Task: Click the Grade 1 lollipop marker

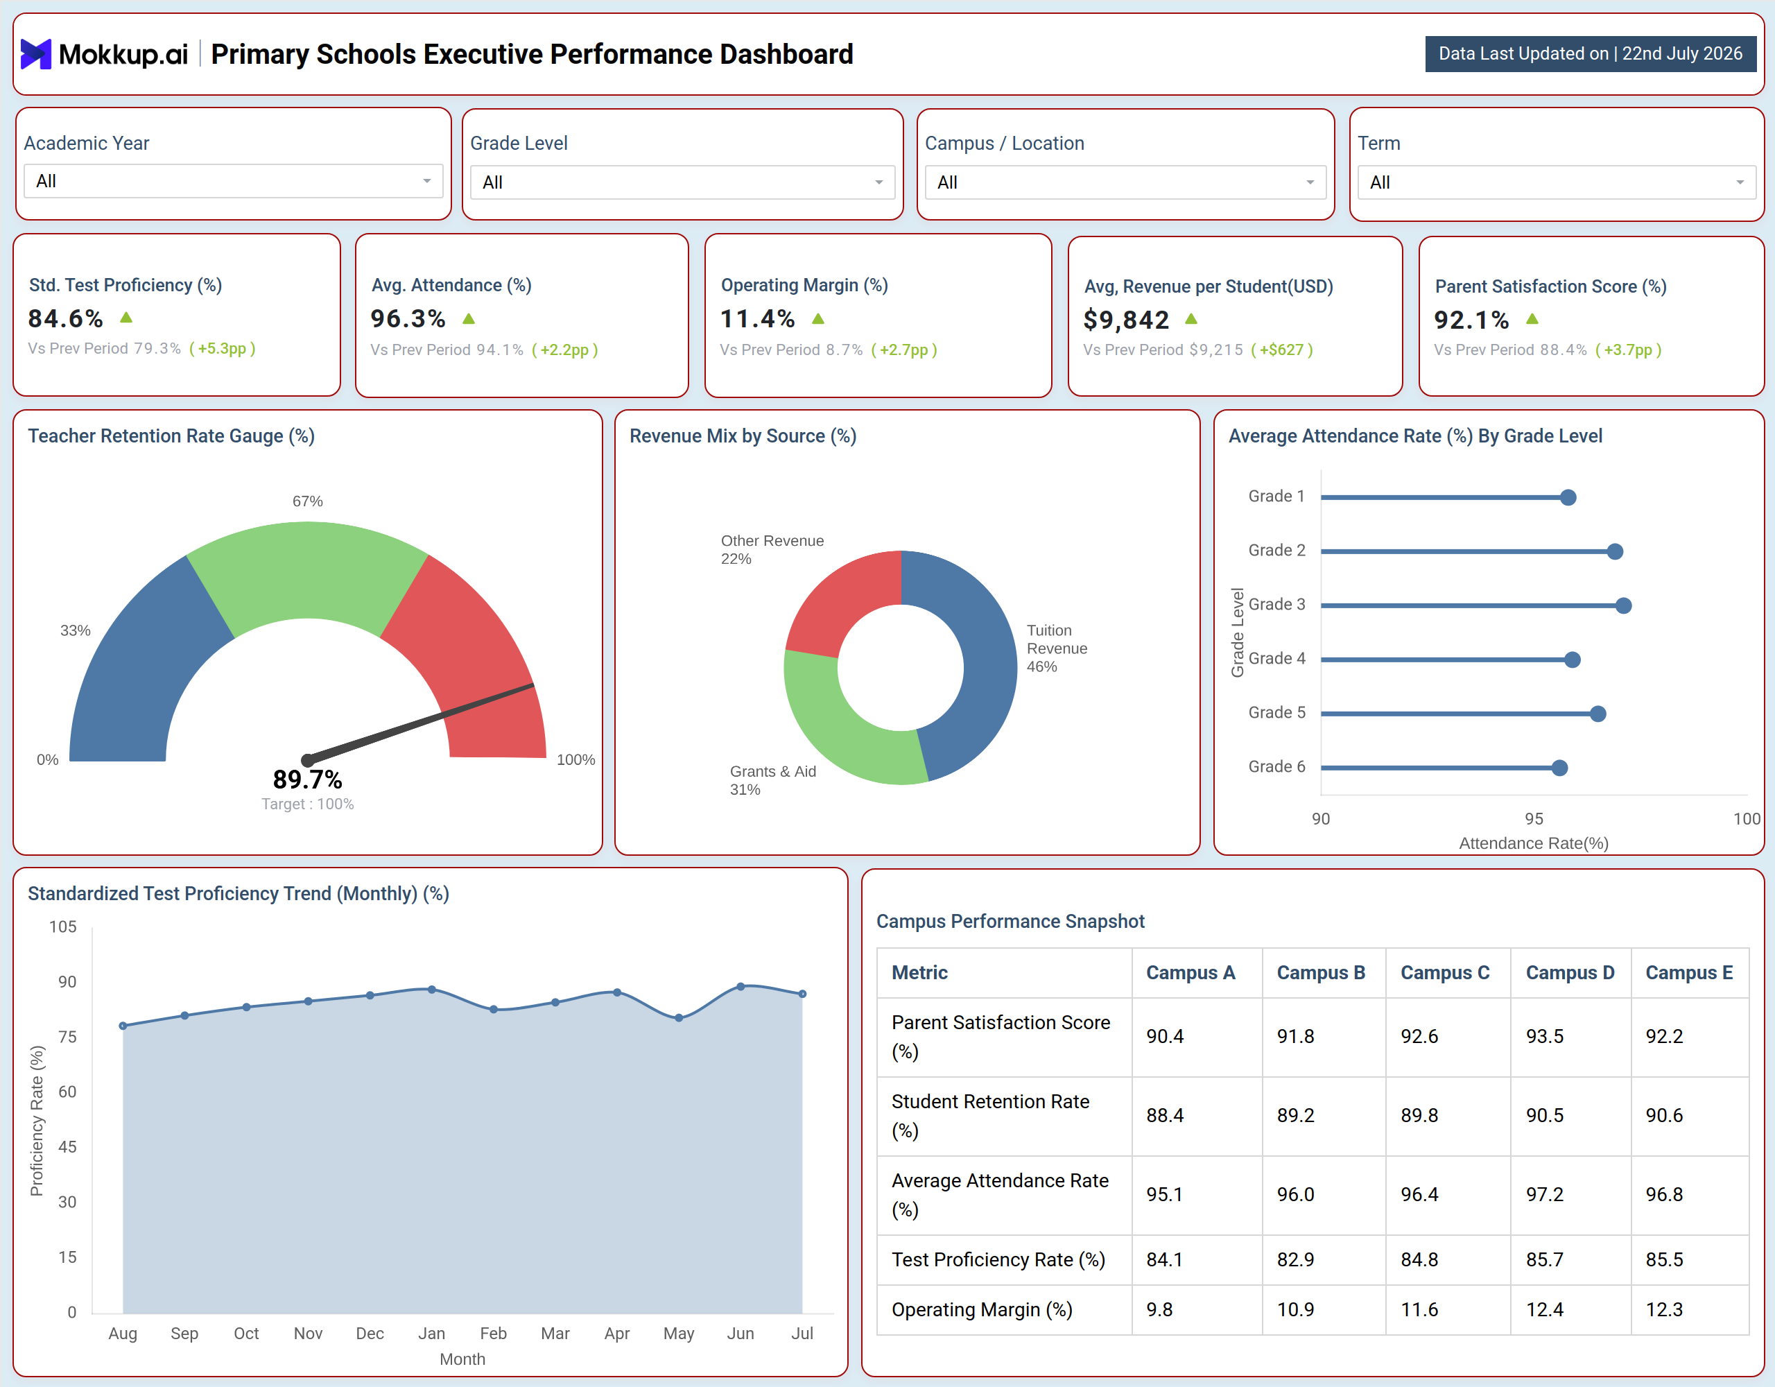Action: pyautogui.click(x=1568, y=497)
